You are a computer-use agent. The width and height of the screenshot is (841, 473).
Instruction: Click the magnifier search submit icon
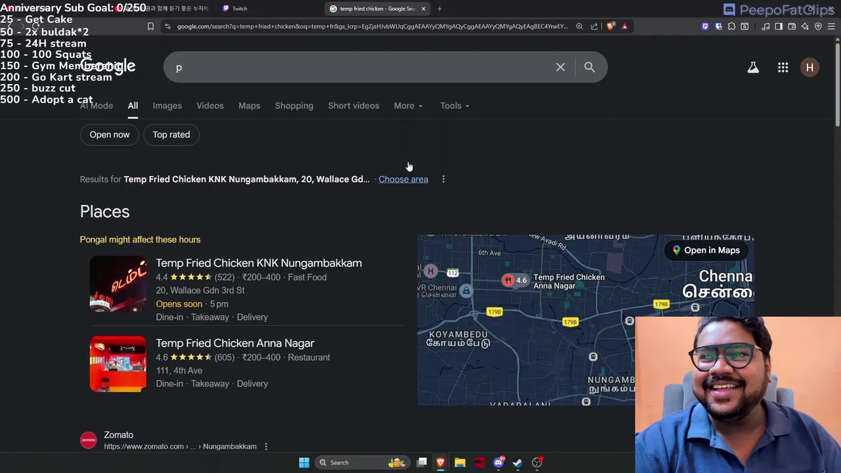pos(589,67)
